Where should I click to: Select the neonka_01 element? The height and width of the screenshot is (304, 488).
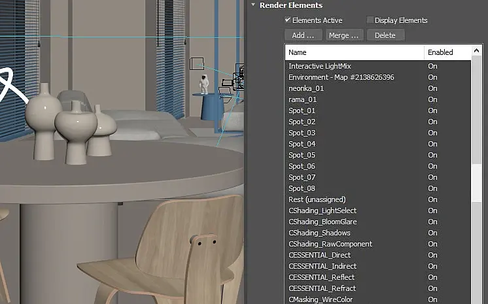point(378,88)
